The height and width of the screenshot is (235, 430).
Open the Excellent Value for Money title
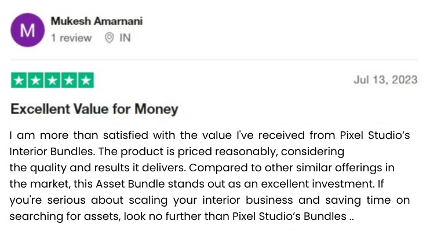[x=94, y=109]
